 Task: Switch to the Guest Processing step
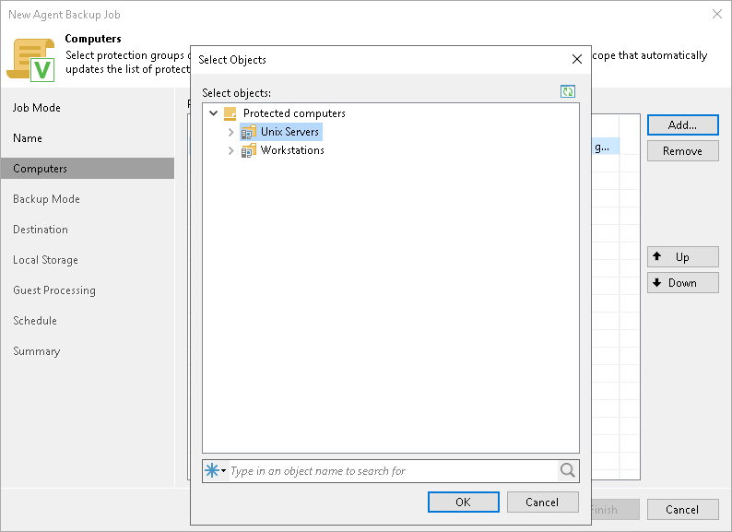click(54, 290)
